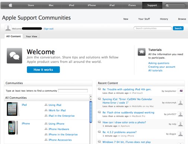Click discussion icon beside Trouble with updating iPod
This screenshot has width=188, height=144.
99,89
